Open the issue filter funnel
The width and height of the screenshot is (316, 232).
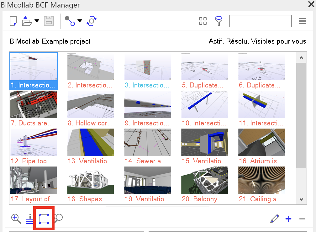click(x=219, y=21)
